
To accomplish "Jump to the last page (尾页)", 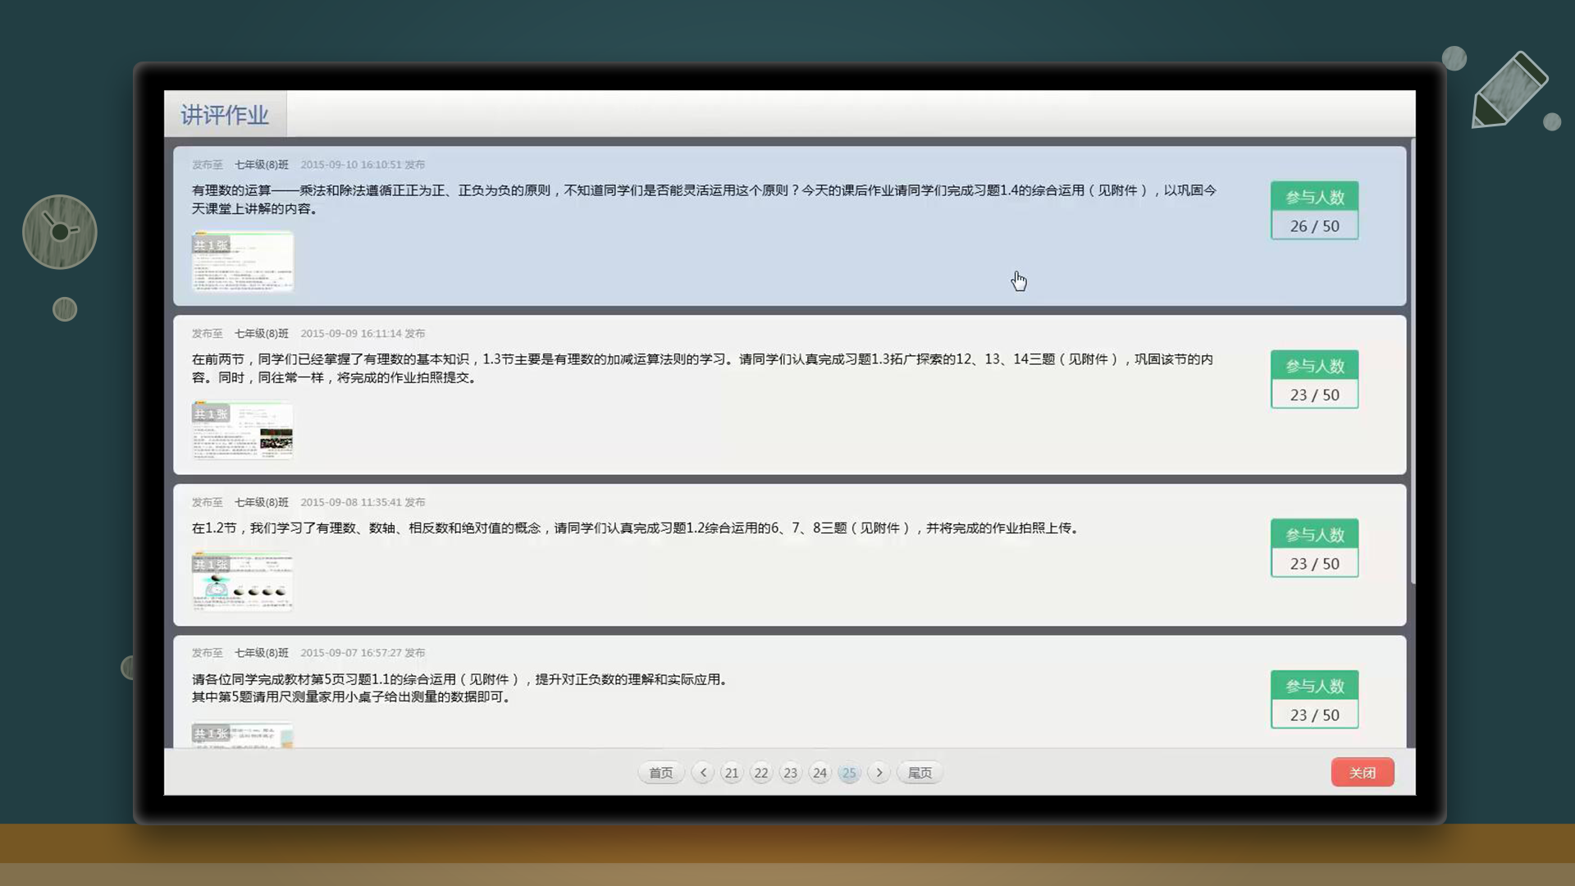I will coord(920,773).
